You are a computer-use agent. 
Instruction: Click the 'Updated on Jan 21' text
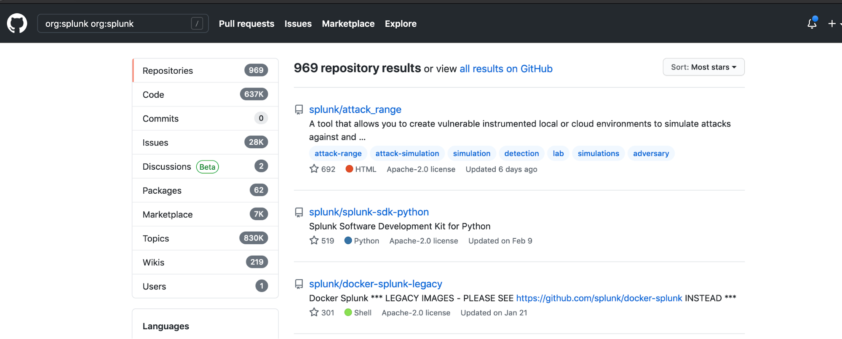[494, 313]
